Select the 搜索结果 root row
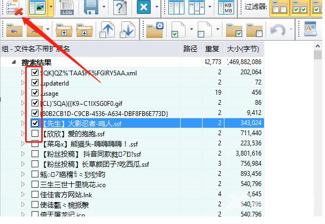The image size is (325, 224). pos(132,62)
